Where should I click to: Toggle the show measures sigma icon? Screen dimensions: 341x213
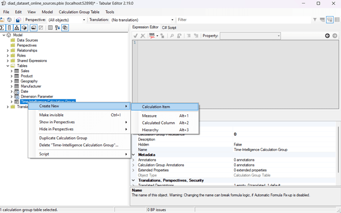(x=2, y=28)
